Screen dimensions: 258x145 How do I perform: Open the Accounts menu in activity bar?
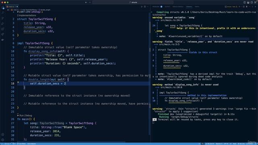click(3, 135)
